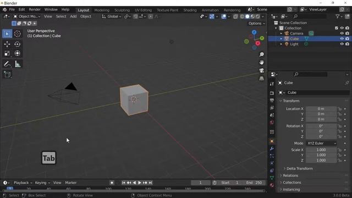The width and height of the screenshot is (352, 198).
Task: Collapse the Transform section
Action: [291, 101]
